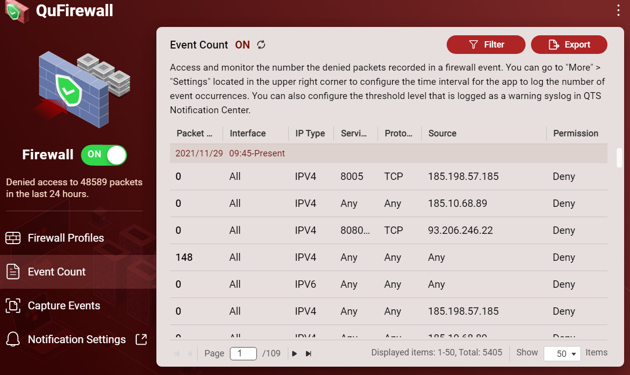This screenshot has height=375, width=630.
Task: Turn off the Firewall toggle switch
Action: tap(104, 155)
